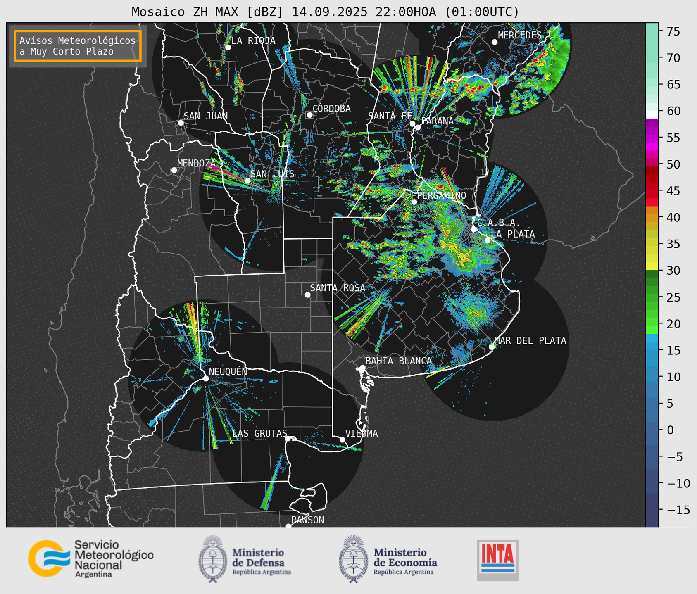
Task: Click the San Juan city marker dot
Action: [181, 123]
